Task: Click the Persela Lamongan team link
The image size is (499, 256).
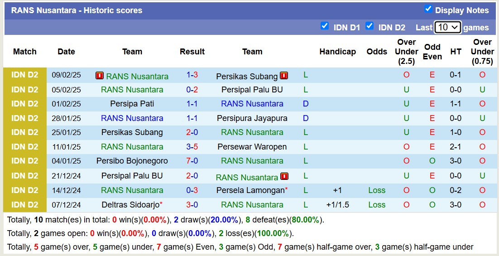Action: (x=250, y=190)
